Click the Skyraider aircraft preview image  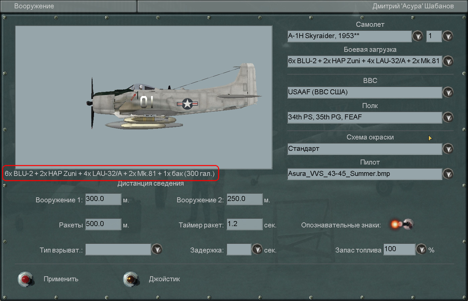tap(144, 97)
